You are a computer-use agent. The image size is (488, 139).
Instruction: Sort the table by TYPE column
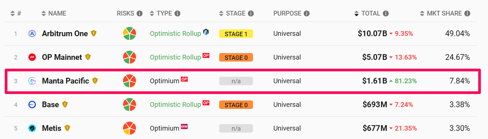click(165, 14)
